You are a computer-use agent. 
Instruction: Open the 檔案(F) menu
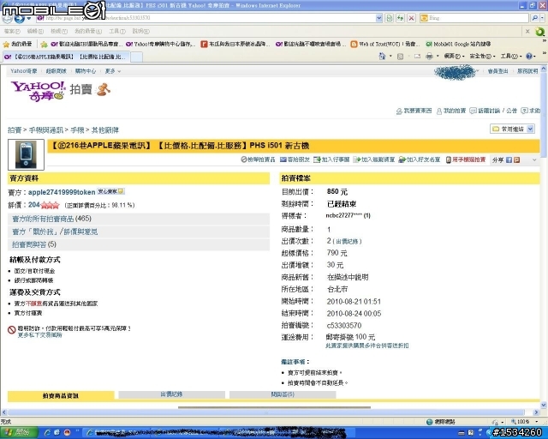pos(12,31)
